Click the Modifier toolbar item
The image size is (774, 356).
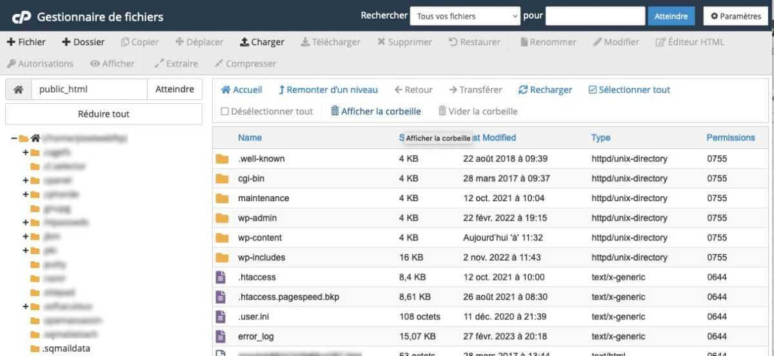(616, 42)
